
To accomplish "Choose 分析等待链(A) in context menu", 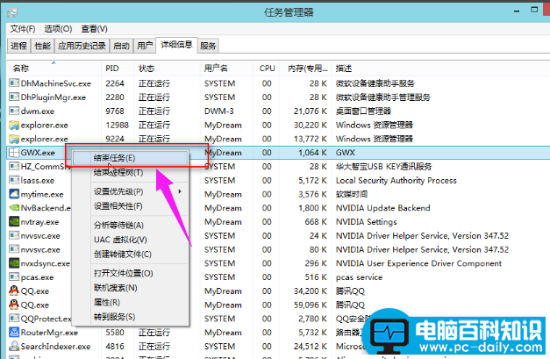I will point(130,225).
